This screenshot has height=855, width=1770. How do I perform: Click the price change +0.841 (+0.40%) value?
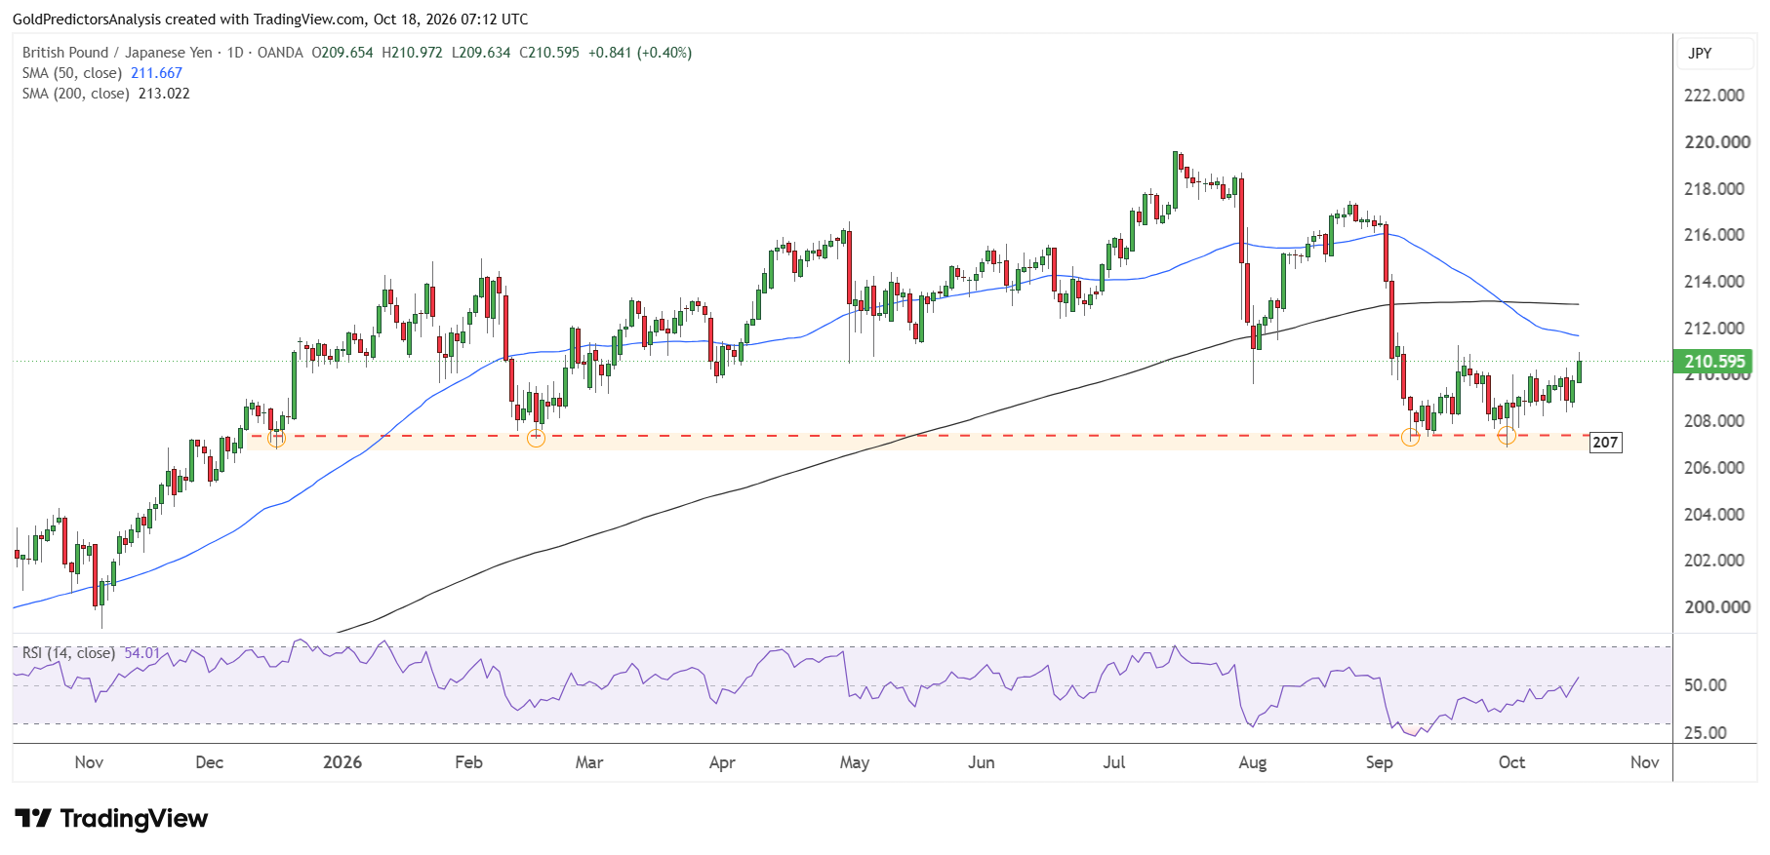coord(640,53)
